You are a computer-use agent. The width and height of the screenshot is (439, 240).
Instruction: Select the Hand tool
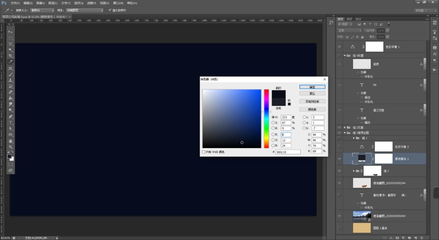coord(11,141)
